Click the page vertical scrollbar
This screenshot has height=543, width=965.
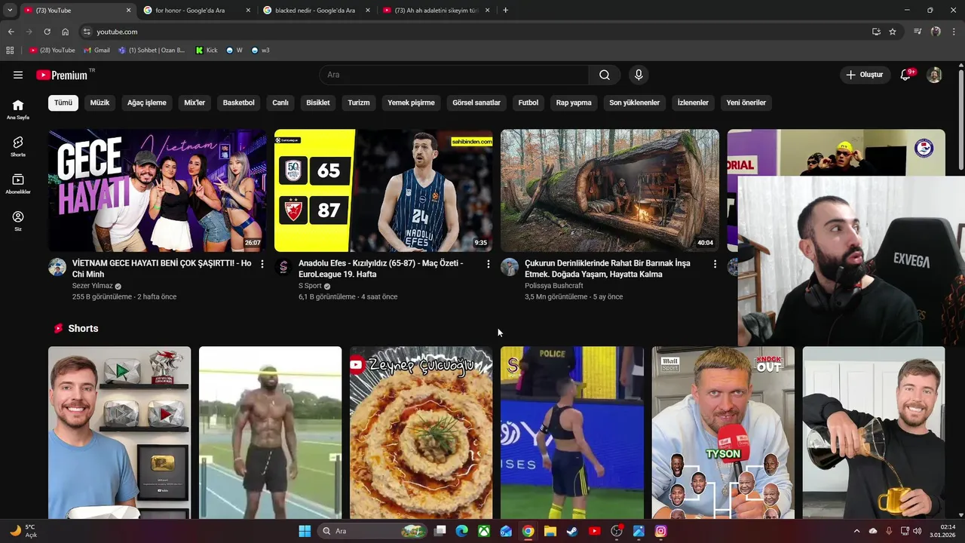click(x=961, y=119)
